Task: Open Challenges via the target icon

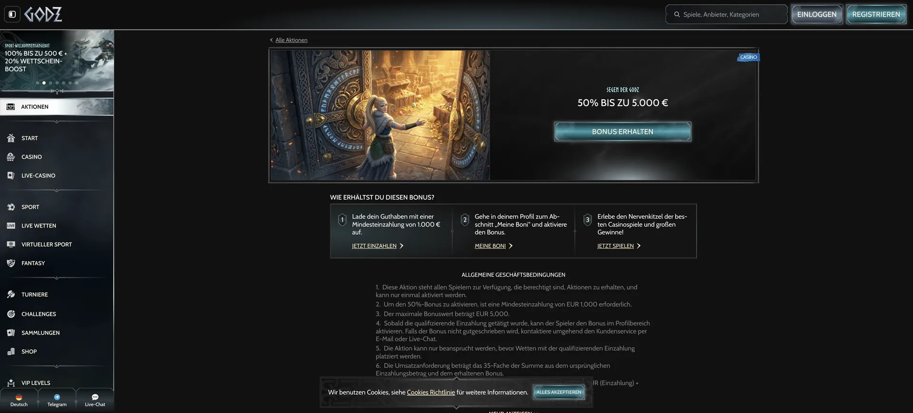Action: point(11,314)
